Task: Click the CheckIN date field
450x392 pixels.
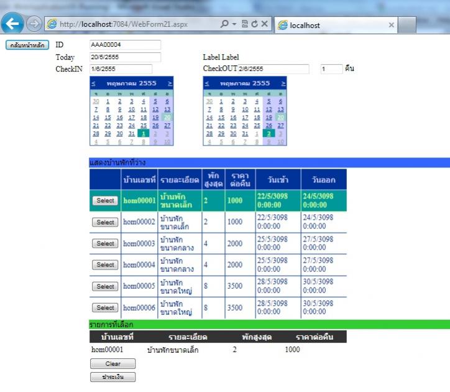Action: coord(121,69)
